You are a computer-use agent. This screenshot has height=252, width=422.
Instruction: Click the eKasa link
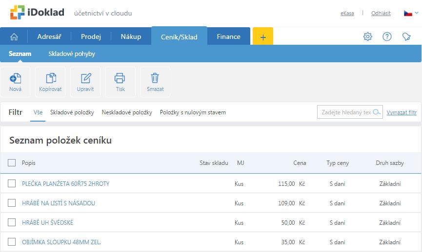347,13
